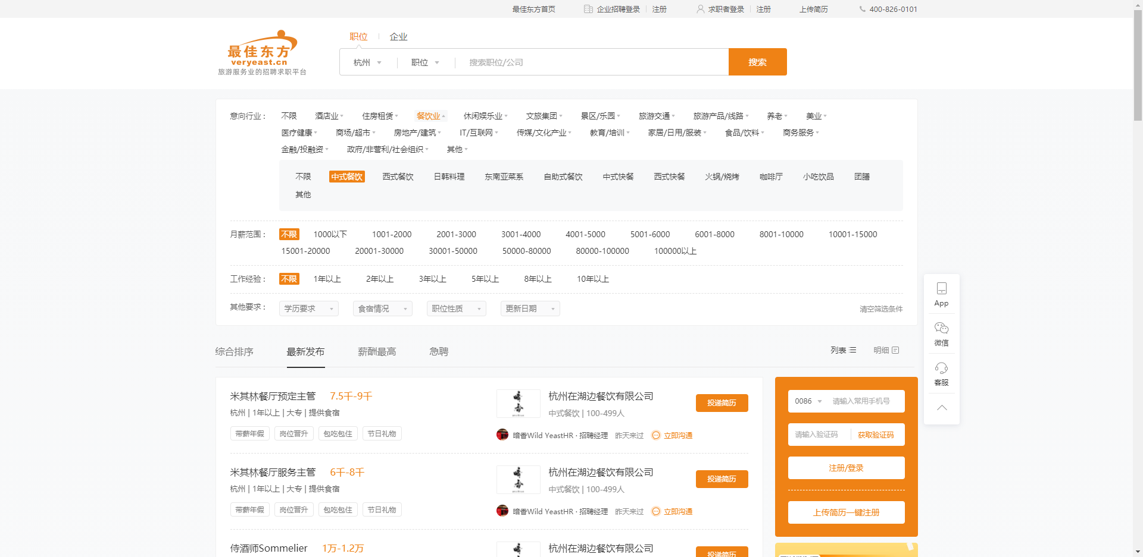Expand the IT/互联网 industry menu

tap(479, 133)
